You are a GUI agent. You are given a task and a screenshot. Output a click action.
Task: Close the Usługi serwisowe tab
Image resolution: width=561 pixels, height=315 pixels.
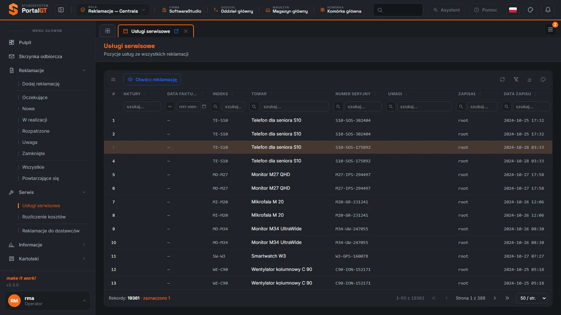click(186, 31)
